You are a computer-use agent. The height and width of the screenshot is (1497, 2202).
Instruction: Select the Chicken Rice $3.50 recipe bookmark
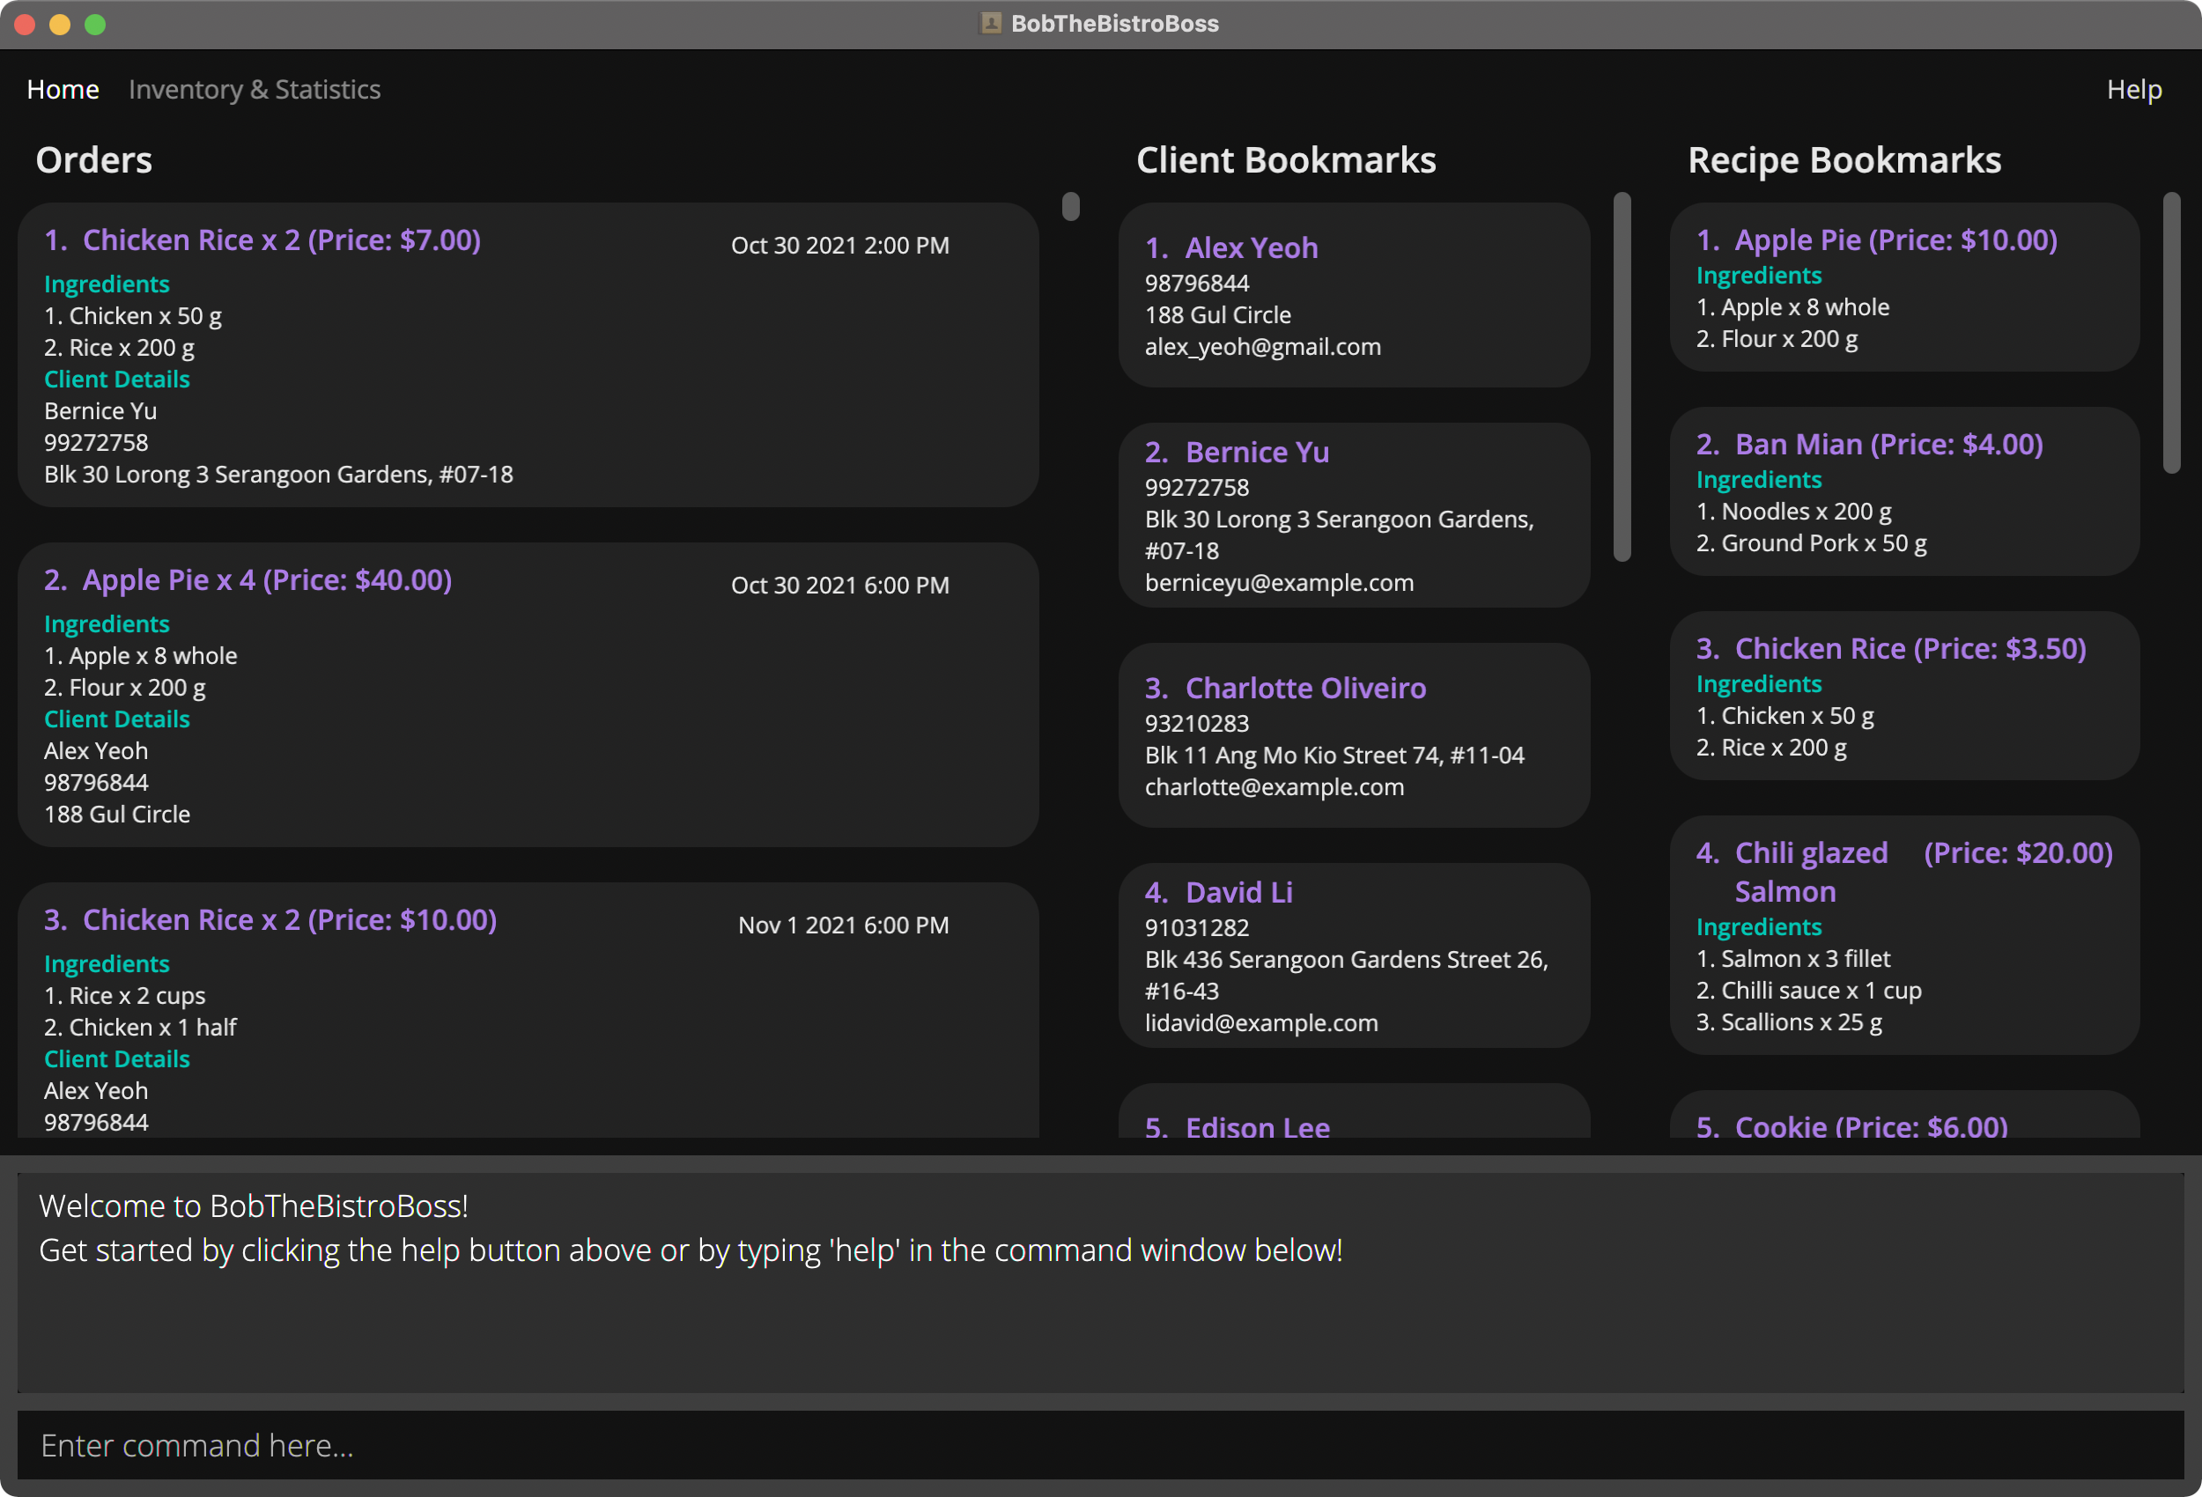pos(1903,696)
